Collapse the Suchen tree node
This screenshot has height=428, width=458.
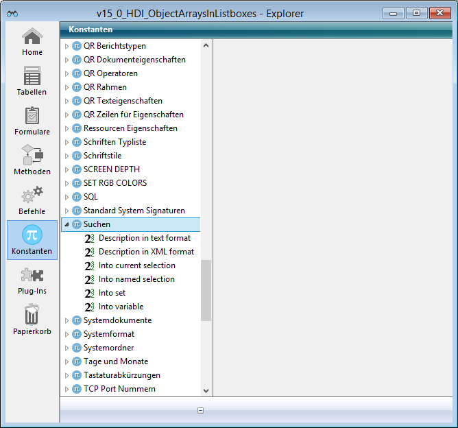click(67, 224)
